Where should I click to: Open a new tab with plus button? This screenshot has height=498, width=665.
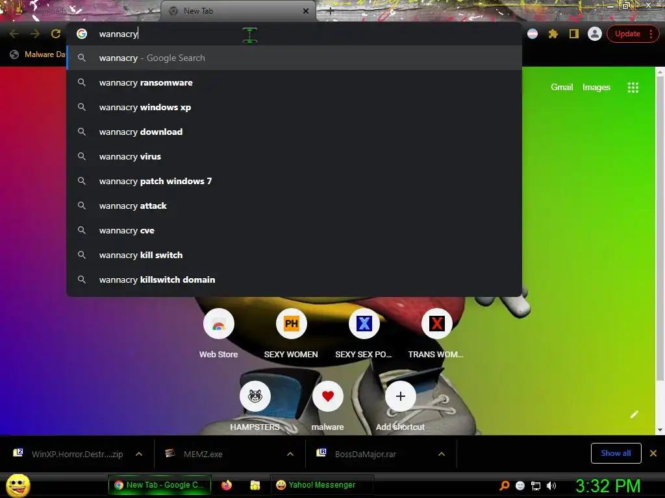[x=331, y=11]
